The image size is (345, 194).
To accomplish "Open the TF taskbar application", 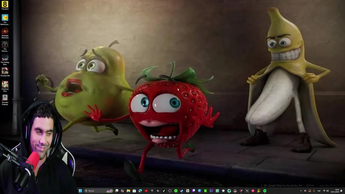I will [241, 191].
